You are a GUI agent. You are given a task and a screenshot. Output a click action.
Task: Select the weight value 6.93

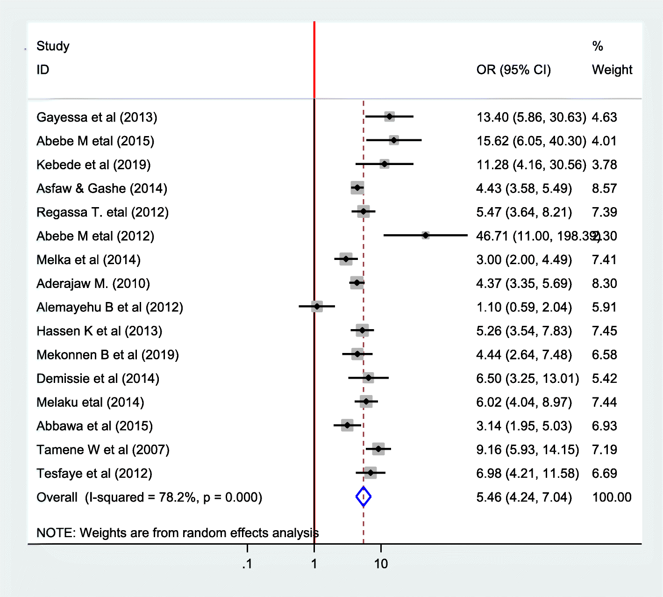(605, 426)
